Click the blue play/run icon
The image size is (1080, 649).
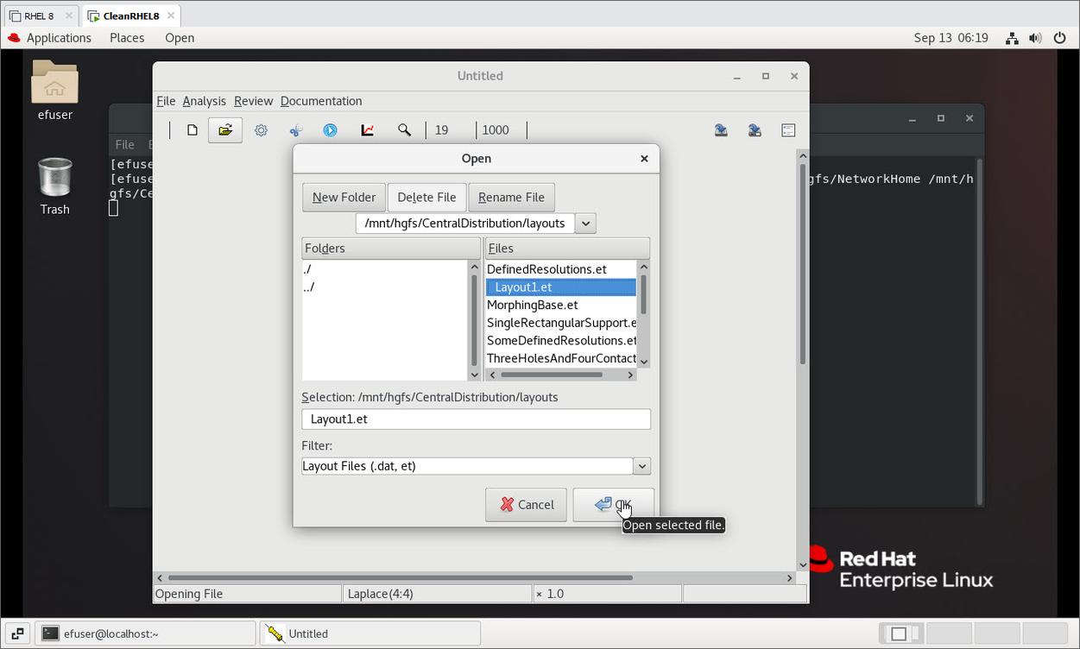click(x=330, y=130)
